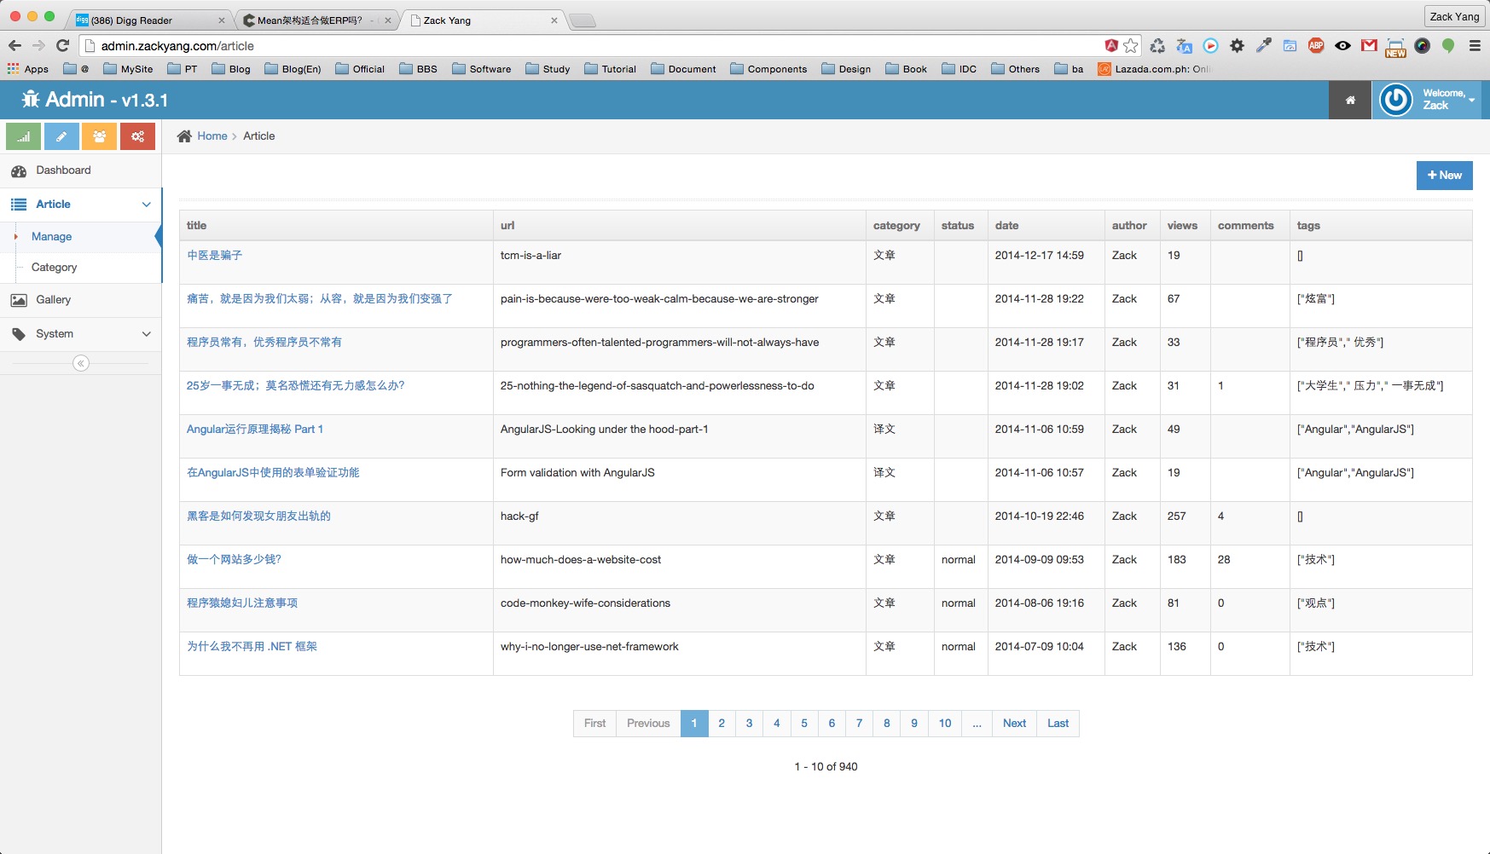Bookmark this page with the star icon

click(1131, 46)
